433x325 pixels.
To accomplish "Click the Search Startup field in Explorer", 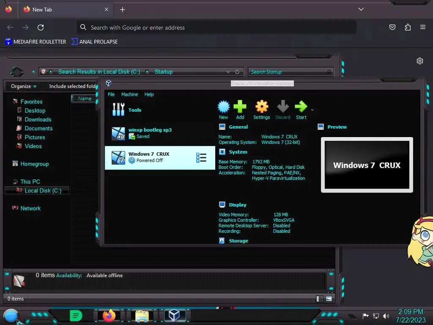I will 291,72.
